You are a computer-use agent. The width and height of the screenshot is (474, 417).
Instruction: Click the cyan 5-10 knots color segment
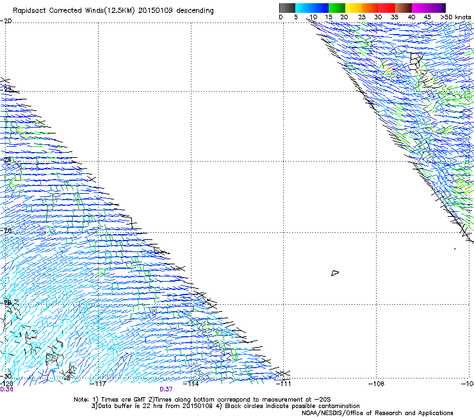(x=304, y=8)
